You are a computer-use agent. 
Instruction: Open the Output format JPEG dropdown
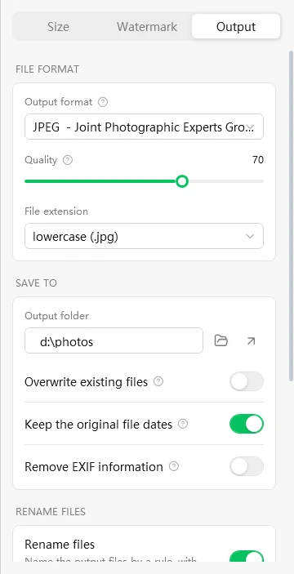tap(144, 127)
